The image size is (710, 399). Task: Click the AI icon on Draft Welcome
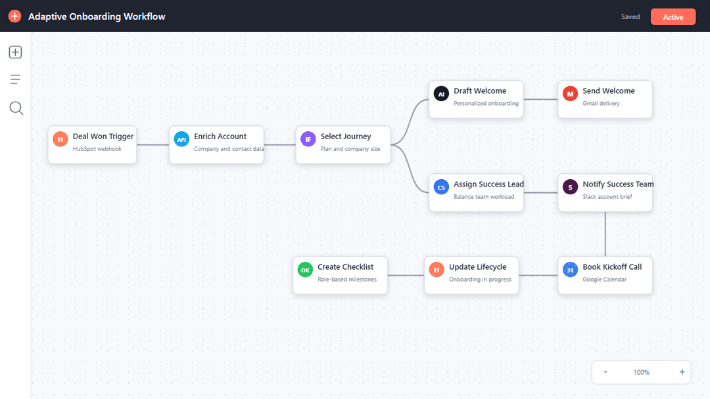[441, 94]
